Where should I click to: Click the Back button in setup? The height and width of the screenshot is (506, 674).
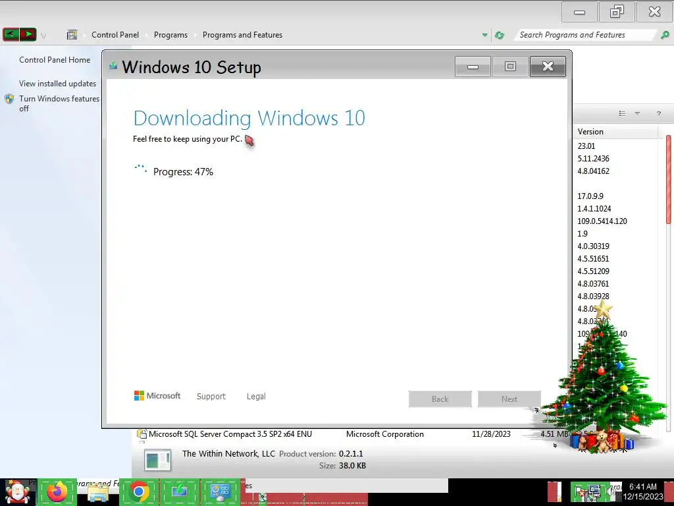tap(440, 399)
